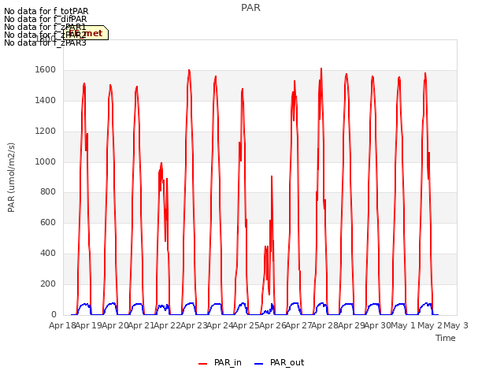
Task: Click the blue PAR_out legend swatch
Action: pyautogui.click(x=259, y=364)
